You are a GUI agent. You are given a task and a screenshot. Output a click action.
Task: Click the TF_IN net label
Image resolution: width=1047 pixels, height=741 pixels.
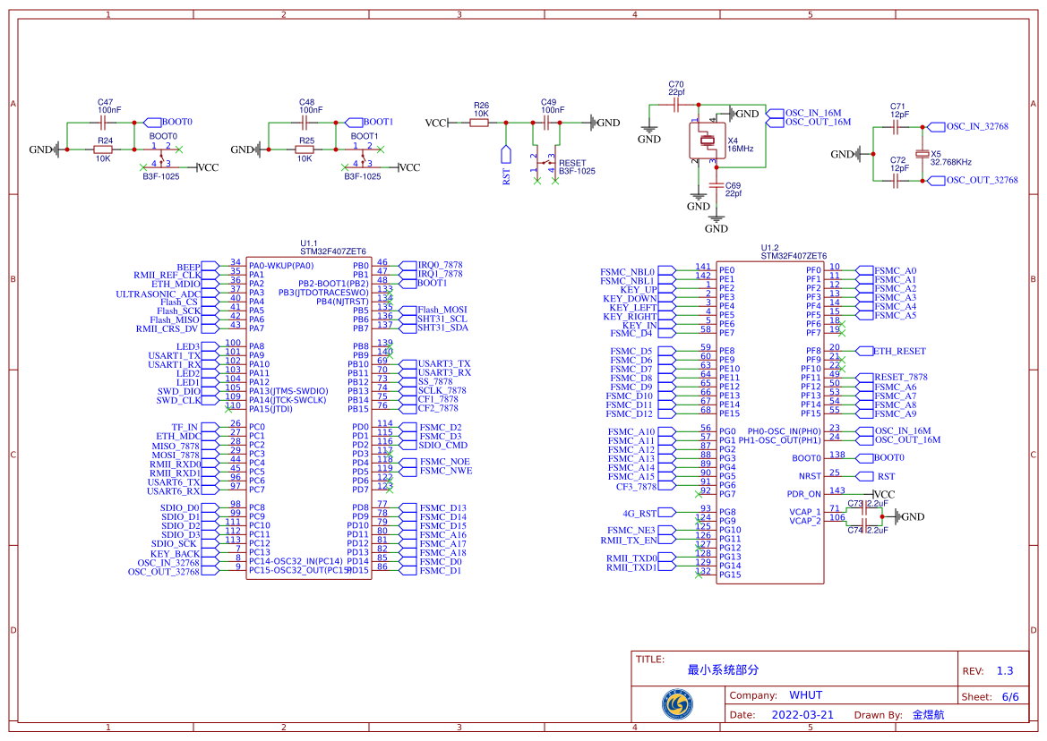click(185, 428)
